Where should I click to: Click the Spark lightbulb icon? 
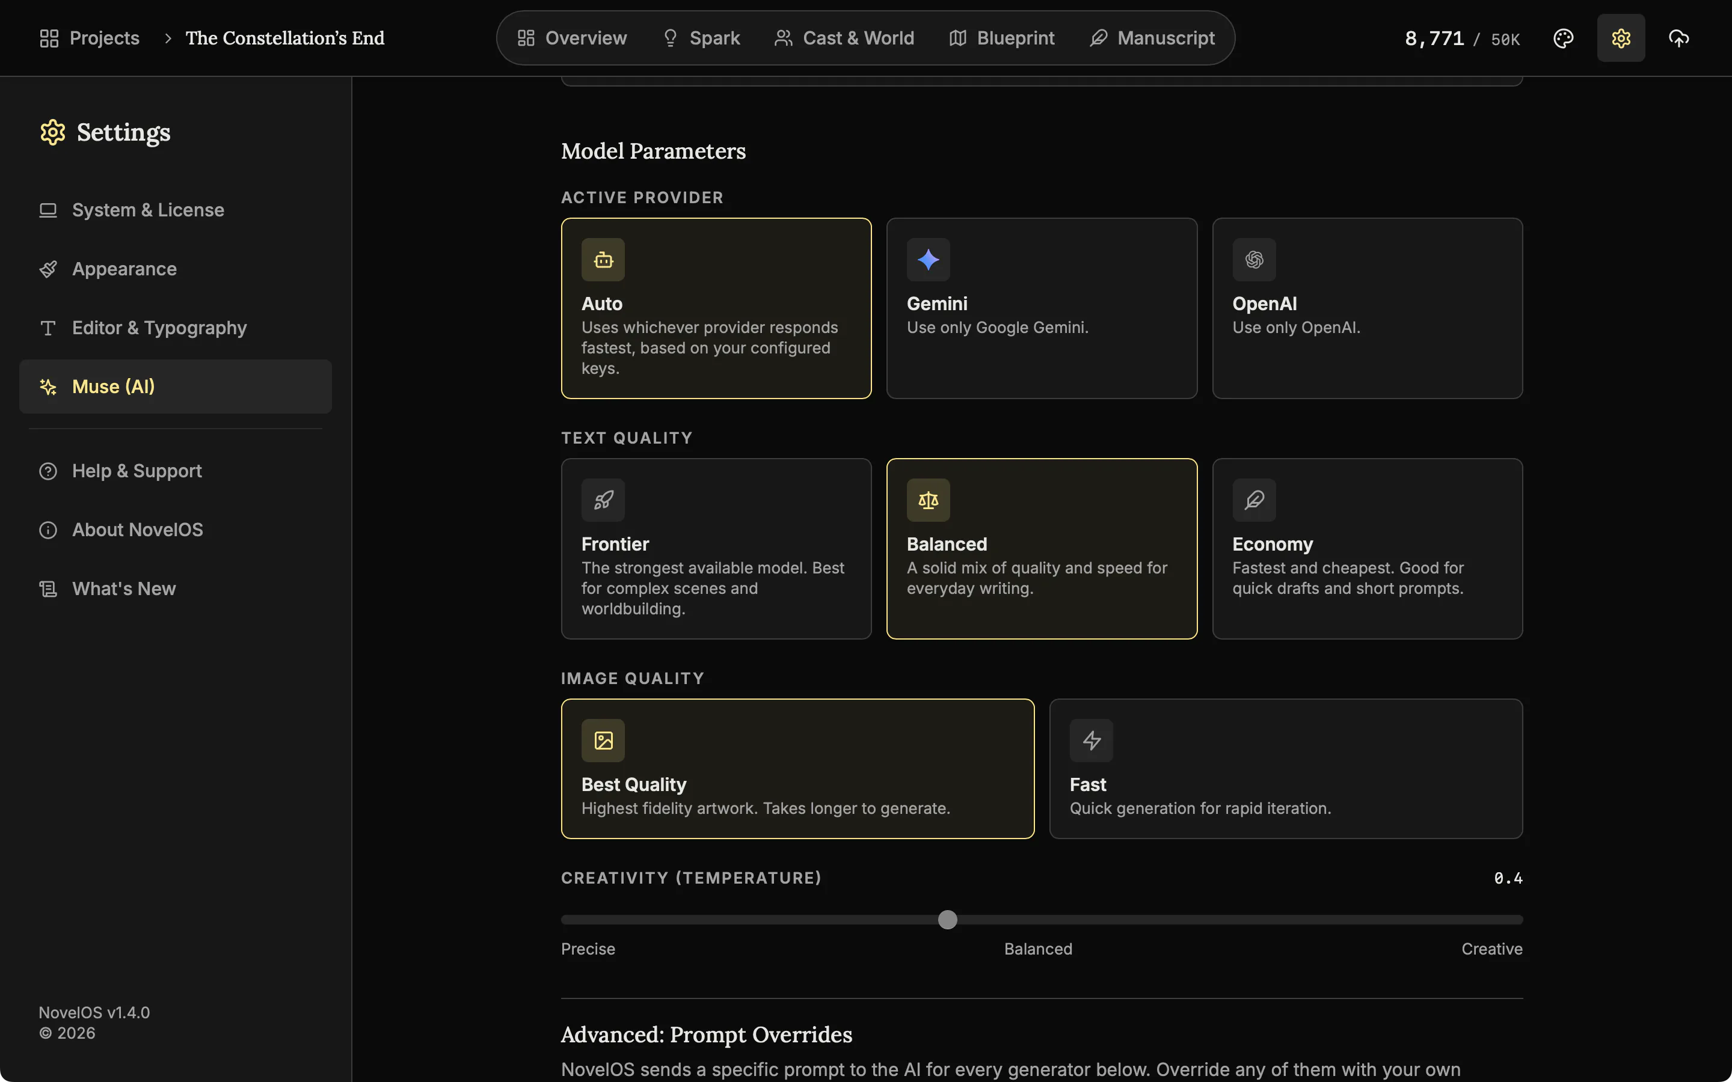670,38
